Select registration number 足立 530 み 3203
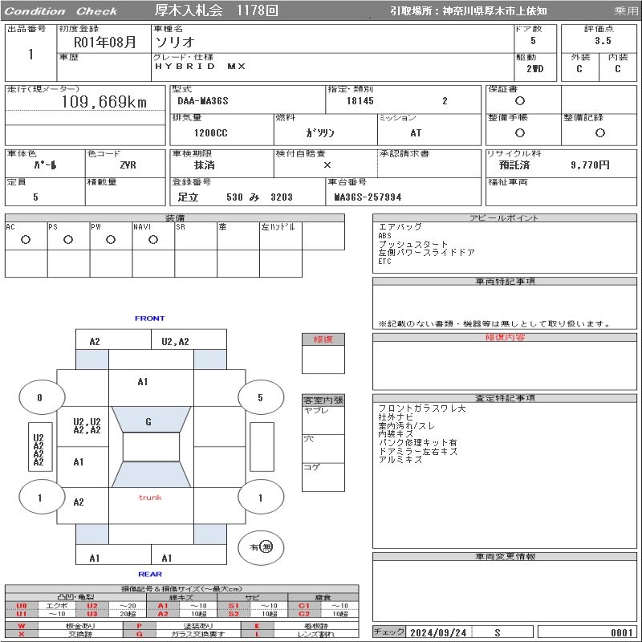 pos(235,197)
